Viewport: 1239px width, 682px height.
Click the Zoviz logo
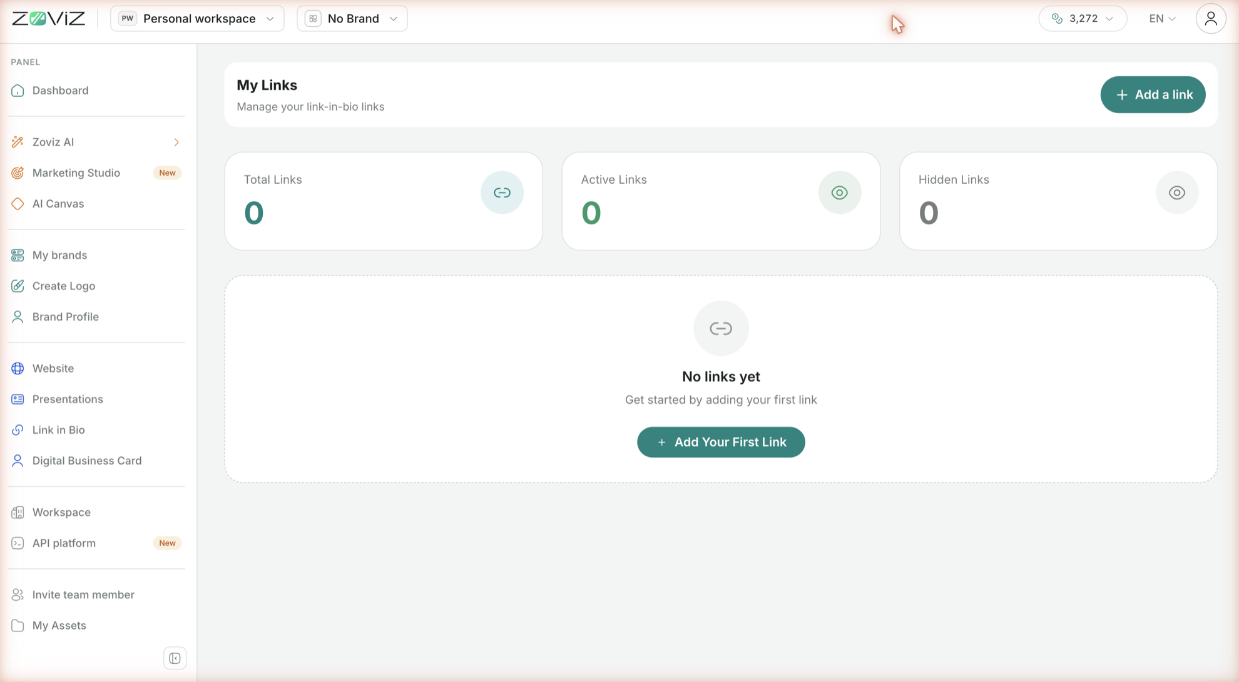[48, 19]
